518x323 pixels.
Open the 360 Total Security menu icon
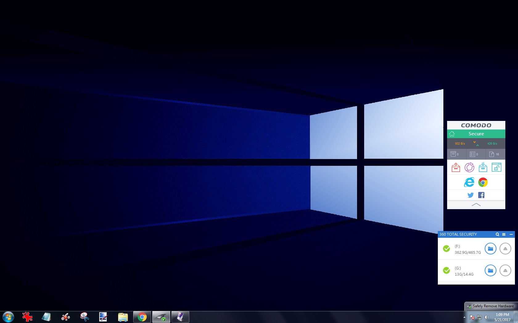(504, 234)
